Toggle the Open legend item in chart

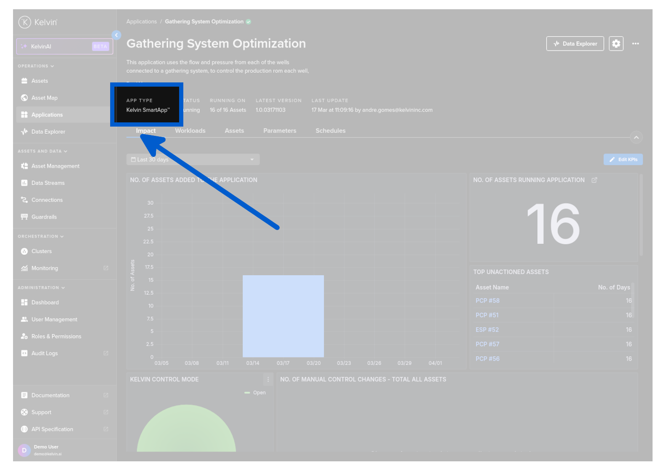[255, 393]
